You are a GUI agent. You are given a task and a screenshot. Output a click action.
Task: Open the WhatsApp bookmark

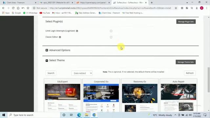point(30,13)
